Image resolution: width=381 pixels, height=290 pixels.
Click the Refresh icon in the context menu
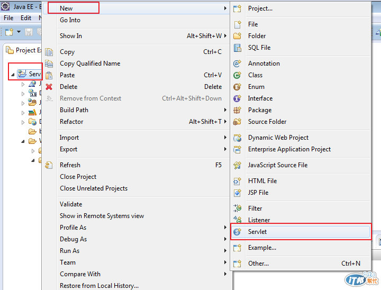coord(49,165)
